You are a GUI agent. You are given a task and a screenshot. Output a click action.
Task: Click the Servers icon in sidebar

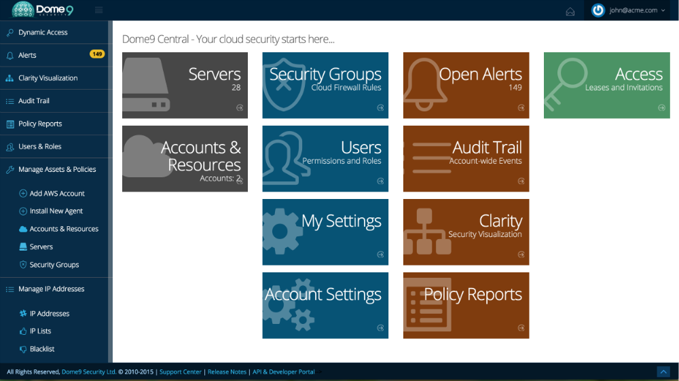pos(23,247)
